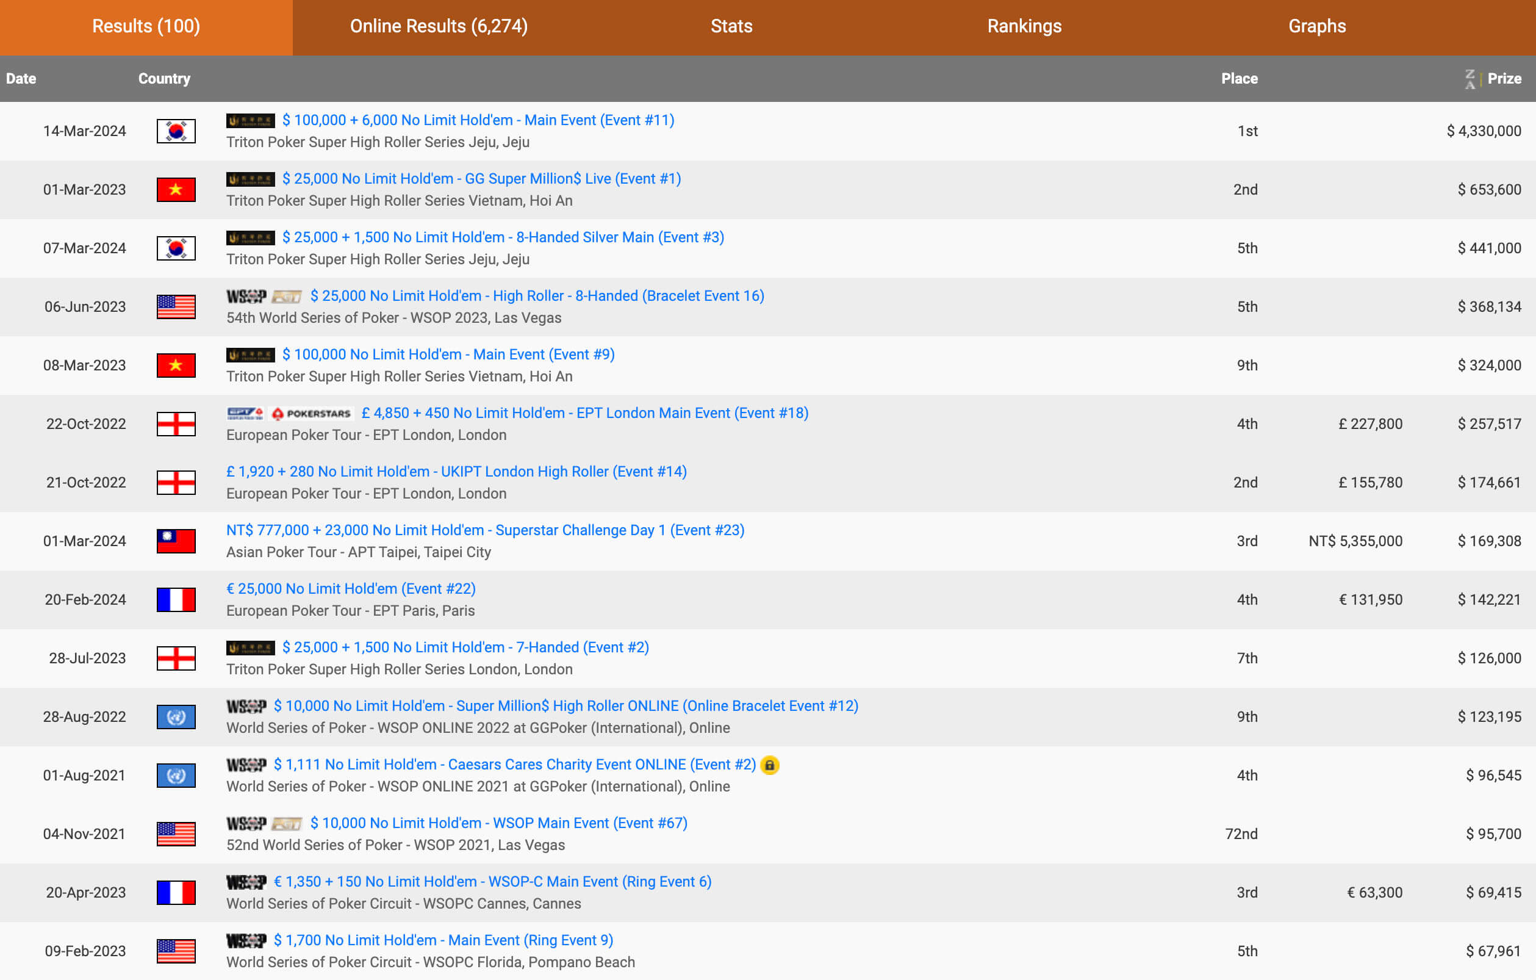Click the PokerStars logo in EPT London row
The width and height of the screenshot is (1536, 980).
[311, 414]
